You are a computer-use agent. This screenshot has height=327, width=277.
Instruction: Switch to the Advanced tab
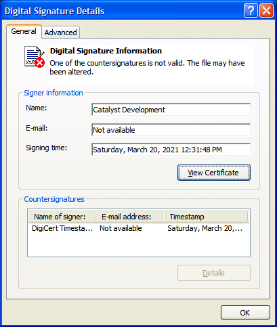point(60,32)
